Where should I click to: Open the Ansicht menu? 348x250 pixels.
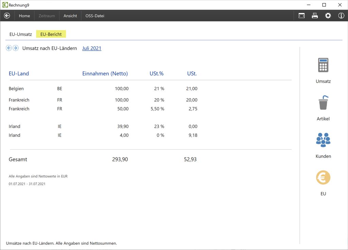tap(70, 16)
